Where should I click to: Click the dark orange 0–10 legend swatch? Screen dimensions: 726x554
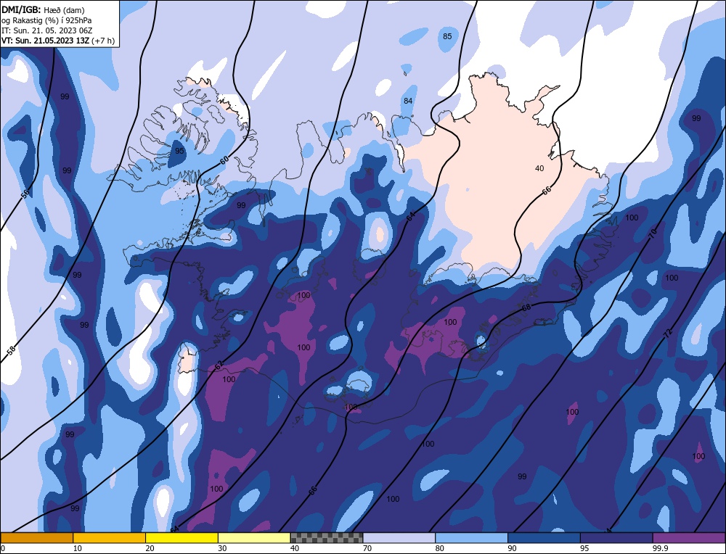[36, 537]
